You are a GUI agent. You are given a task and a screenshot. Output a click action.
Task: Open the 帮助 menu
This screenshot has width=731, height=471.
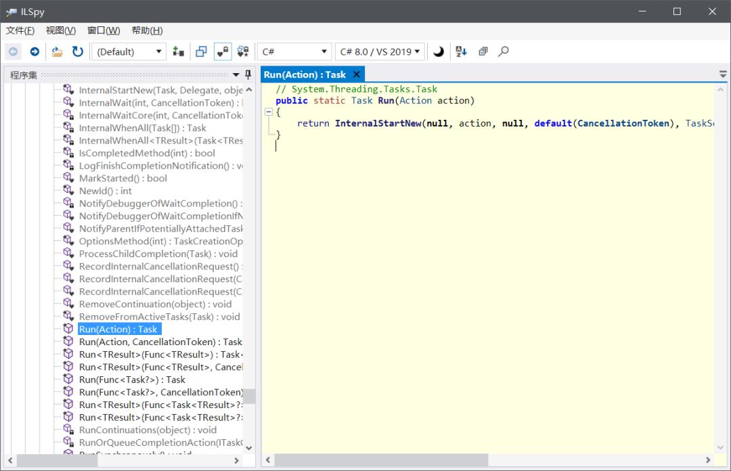[x=146, y=30]
